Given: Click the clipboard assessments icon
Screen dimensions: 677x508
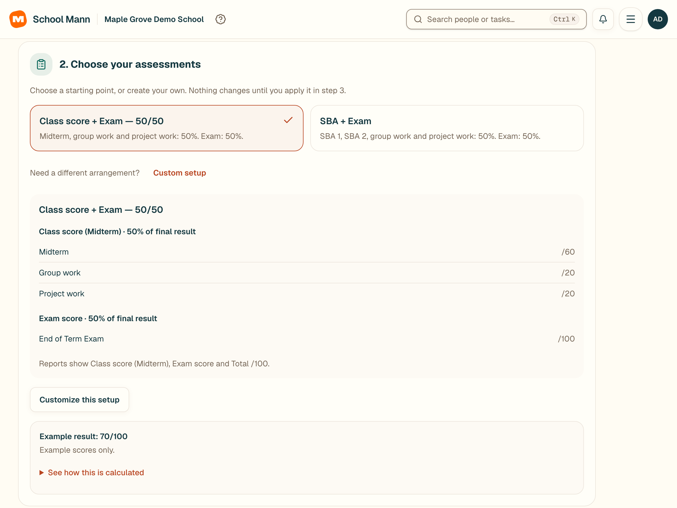Looking at the screenshot, I should [x=41, y=64].
